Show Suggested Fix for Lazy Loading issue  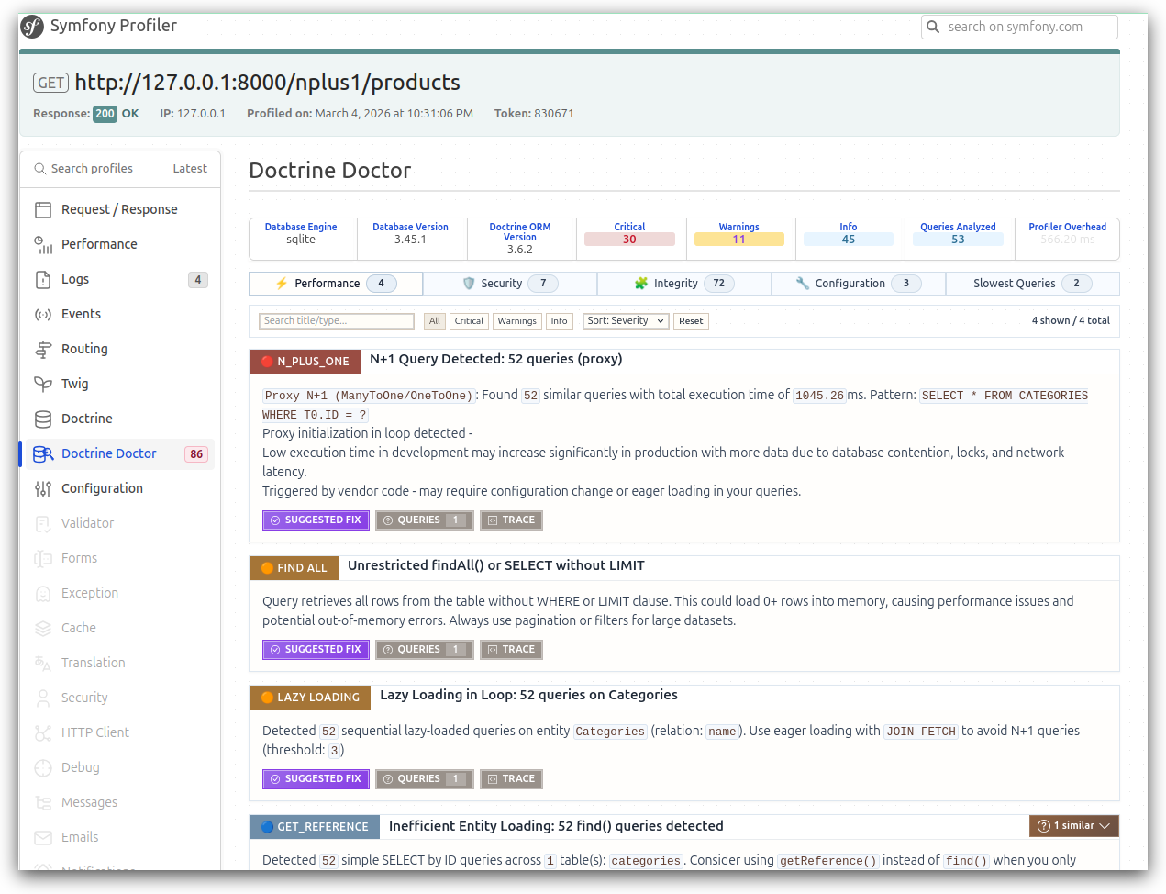click(316, 779)
